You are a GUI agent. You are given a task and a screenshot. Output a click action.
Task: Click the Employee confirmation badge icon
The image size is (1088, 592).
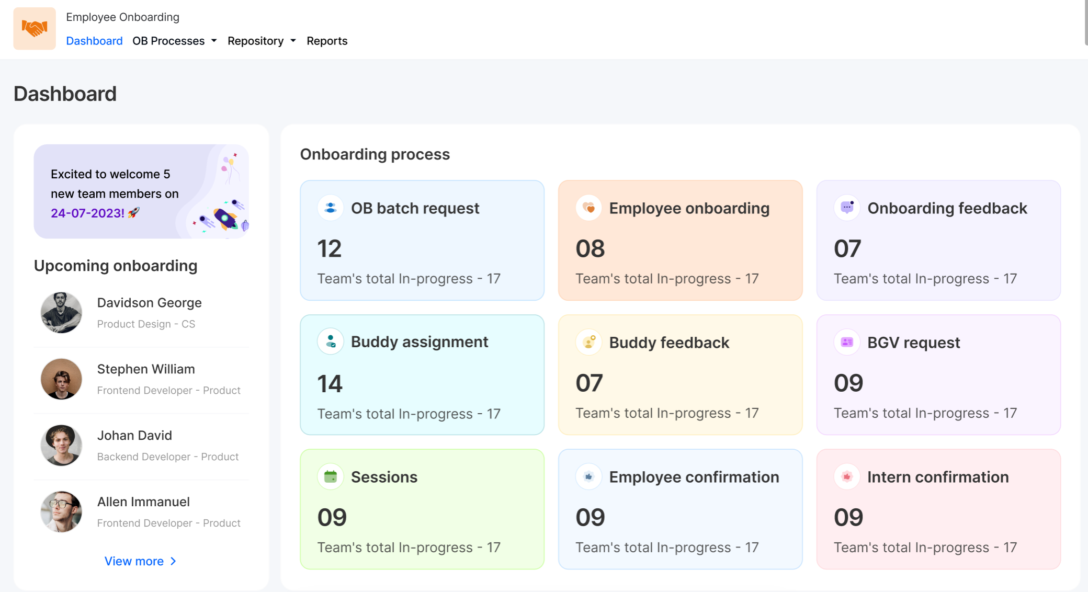[589, 476]
